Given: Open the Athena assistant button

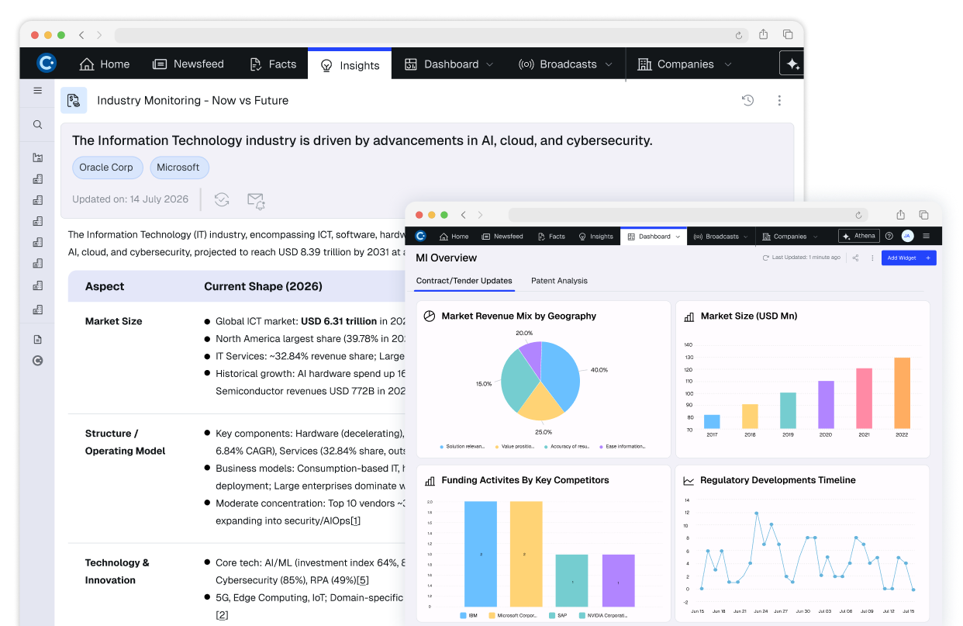Looking at the screenshot, I should click(x=859, y=236).
